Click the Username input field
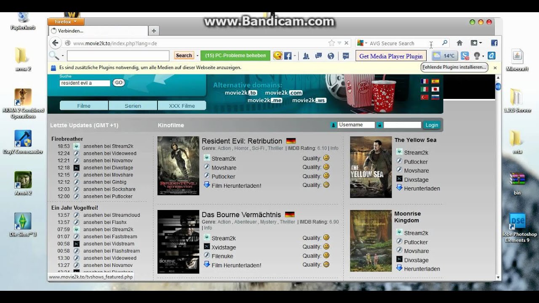The height and width of the screenshot is (303, 539). click(x=356, y=125)
